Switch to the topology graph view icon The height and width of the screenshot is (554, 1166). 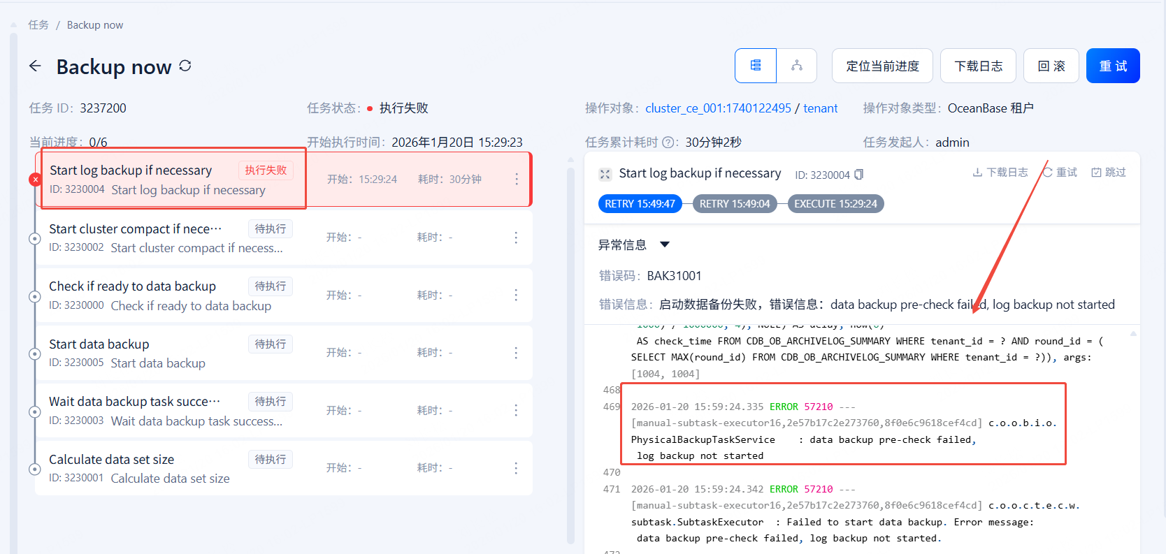coord(796,66)
